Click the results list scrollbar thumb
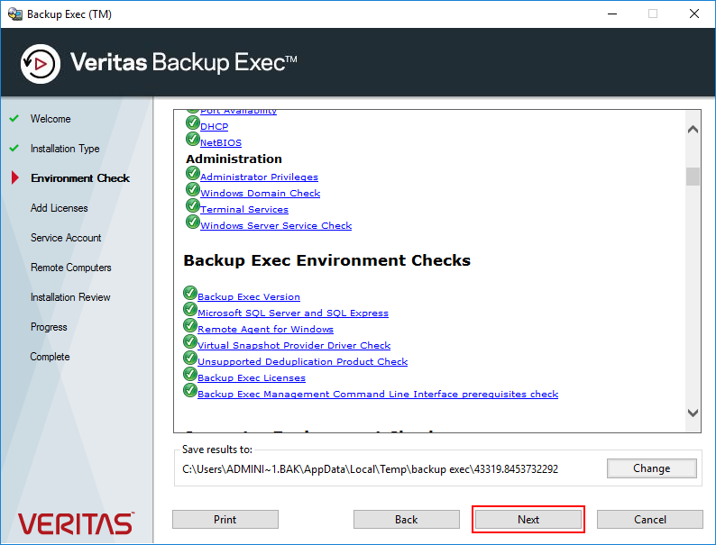 coord(693,176)
